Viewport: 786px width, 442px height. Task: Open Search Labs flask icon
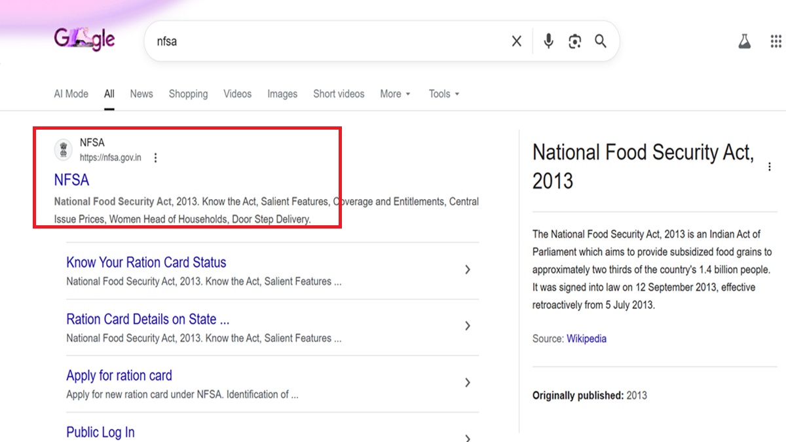744,42
